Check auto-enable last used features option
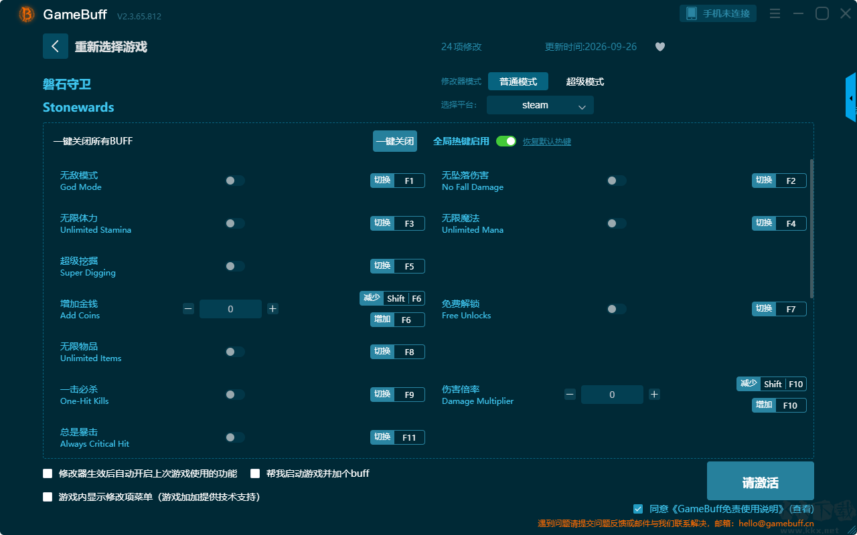 (48, 473)
